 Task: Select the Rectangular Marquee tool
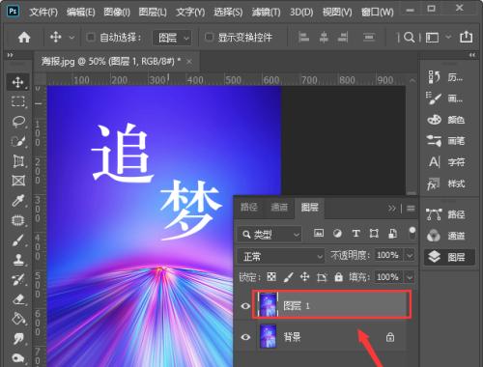pyautogui.click(x=17, y=101)
